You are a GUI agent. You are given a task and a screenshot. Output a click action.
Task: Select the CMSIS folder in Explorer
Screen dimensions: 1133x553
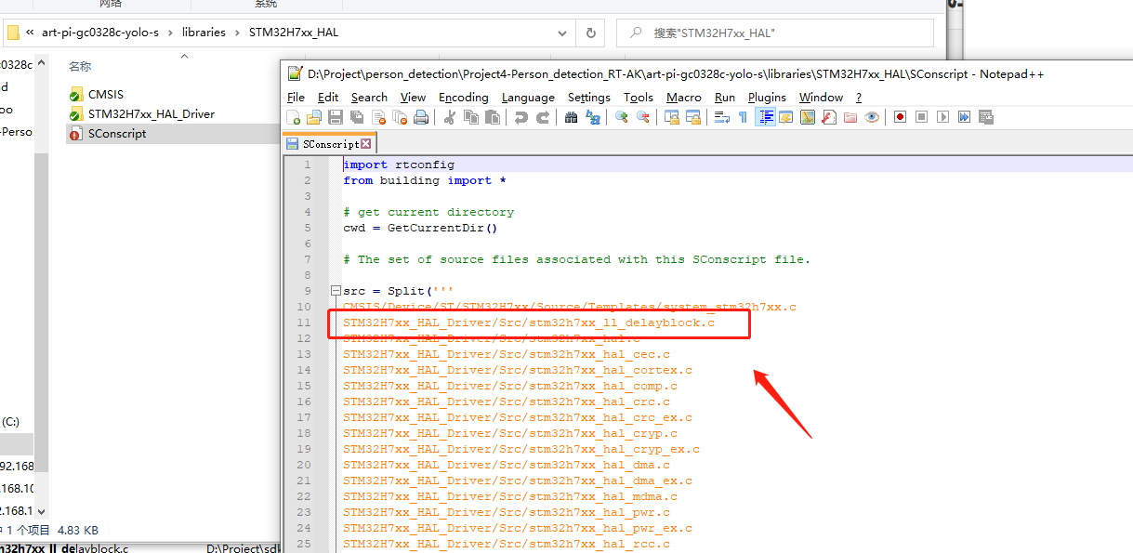click(105, 95)
